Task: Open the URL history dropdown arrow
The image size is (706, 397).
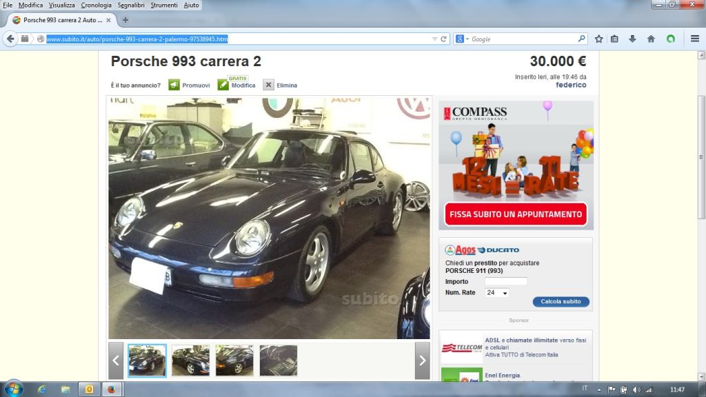Action: 434,39
